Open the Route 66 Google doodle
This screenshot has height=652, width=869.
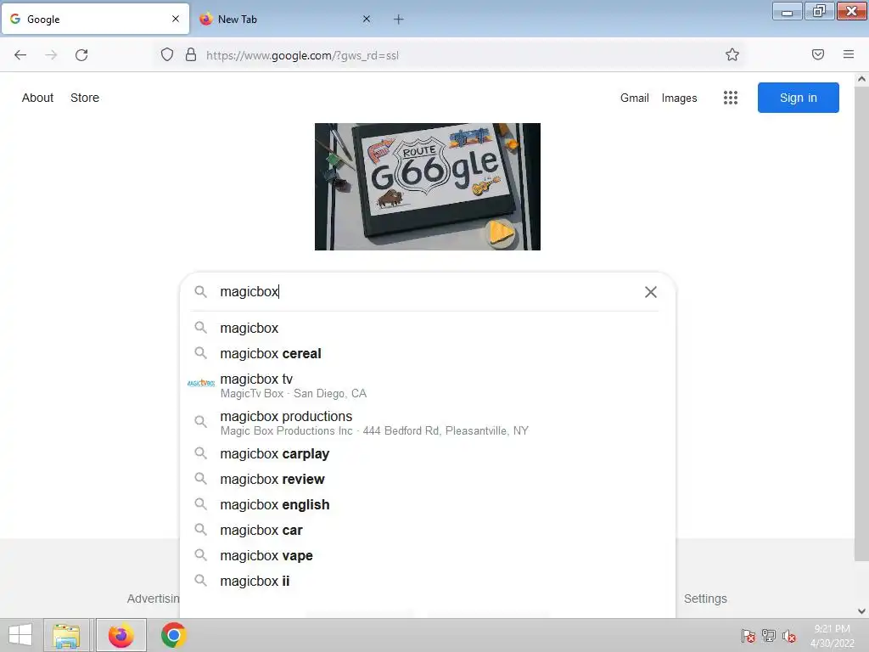428,186
